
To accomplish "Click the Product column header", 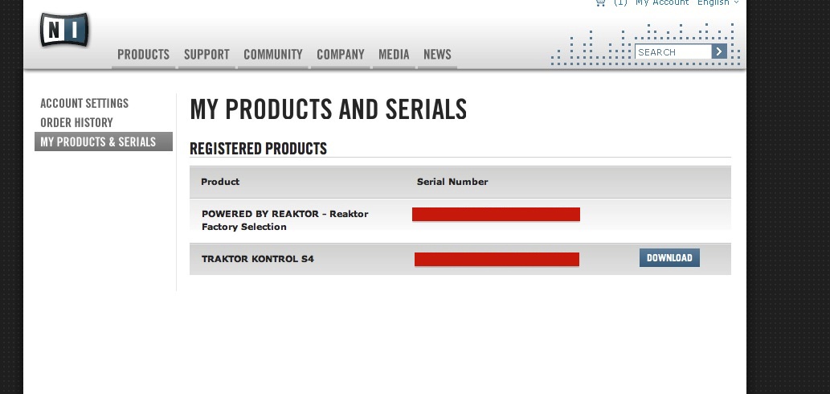I will (220, 182).
